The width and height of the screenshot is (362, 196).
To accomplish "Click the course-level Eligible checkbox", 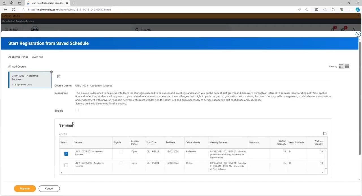I will 77,110.
